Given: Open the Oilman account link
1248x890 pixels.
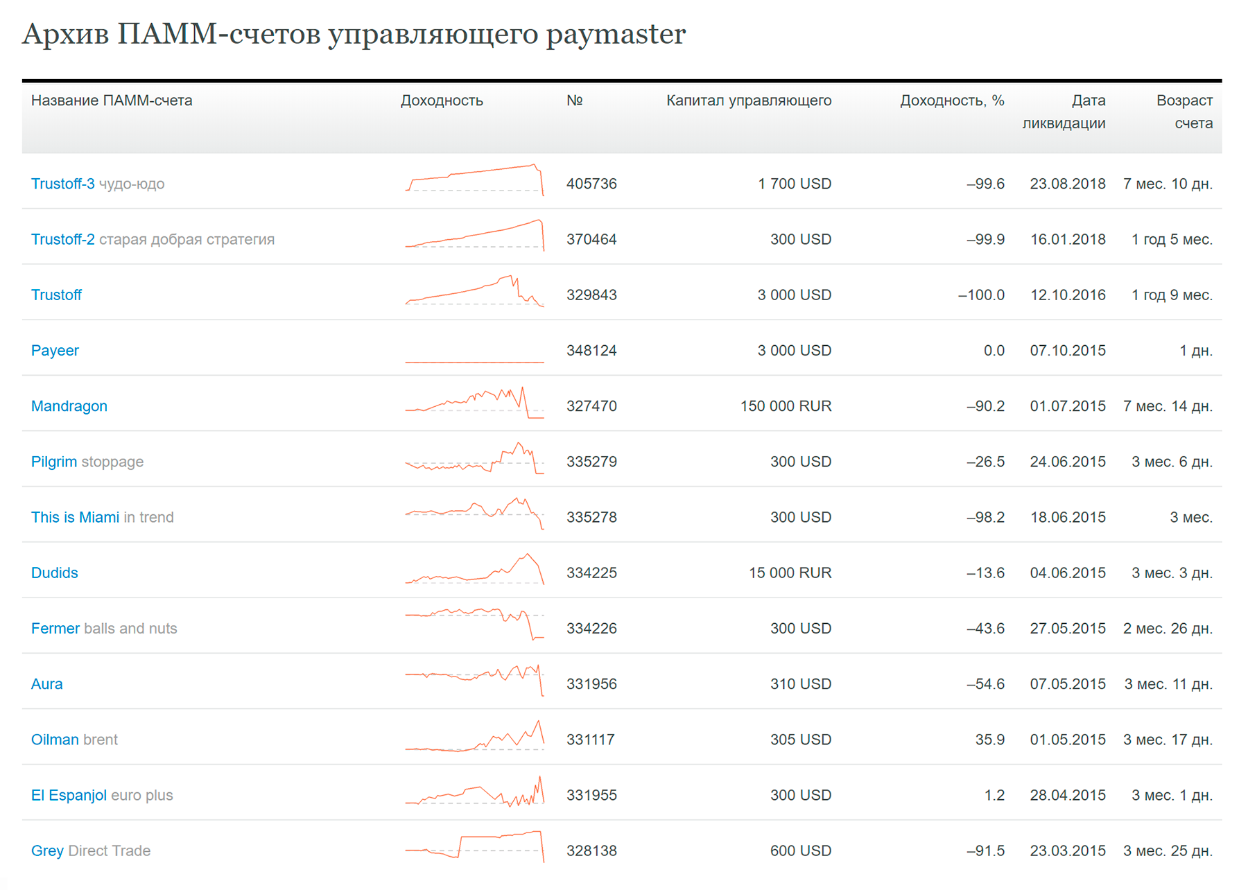Looking at the screenshot, I should pyautogui.click(x=55, y=740).
